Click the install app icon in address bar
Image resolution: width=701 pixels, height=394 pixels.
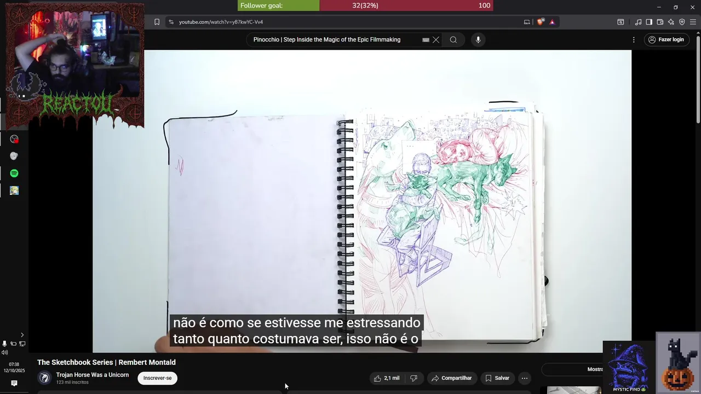(x=527, y=22)
